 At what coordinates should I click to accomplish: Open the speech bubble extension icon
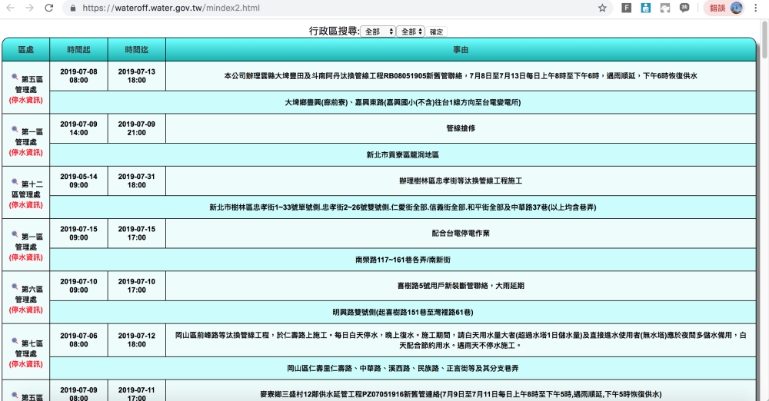[684, 8]
